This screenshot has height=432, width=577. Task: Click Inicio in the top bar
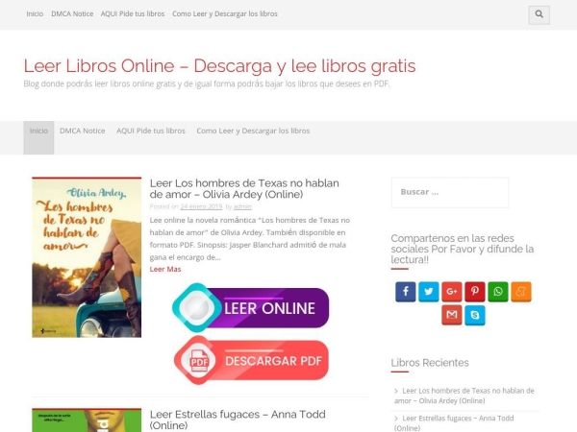coord(35,14)
